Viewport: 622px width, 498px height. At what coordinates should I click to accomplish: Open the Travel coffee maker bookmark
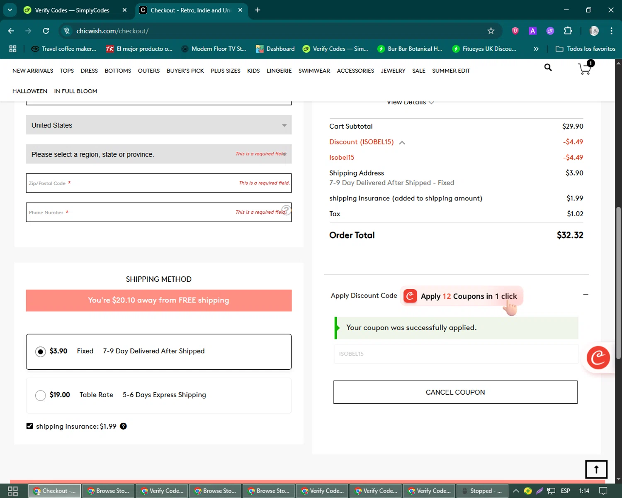tap(64, 49)
